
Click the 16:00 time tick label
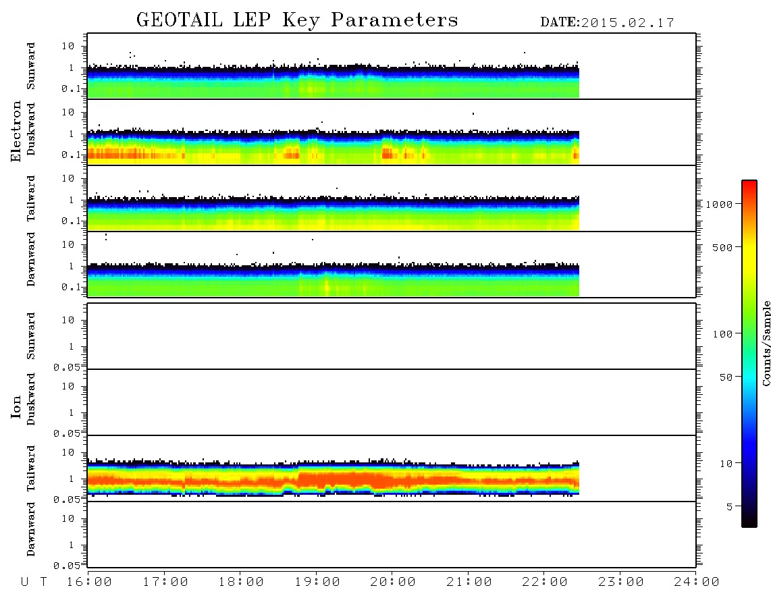click(89, 583)
